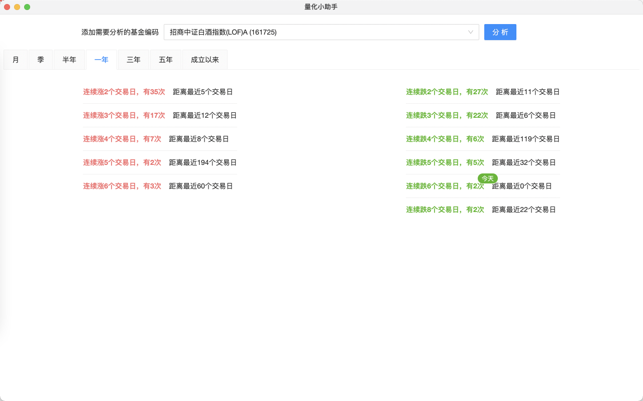643x401 pixels.
Task: Switch to the 半年 tab
Action: [x=69, y=60]
